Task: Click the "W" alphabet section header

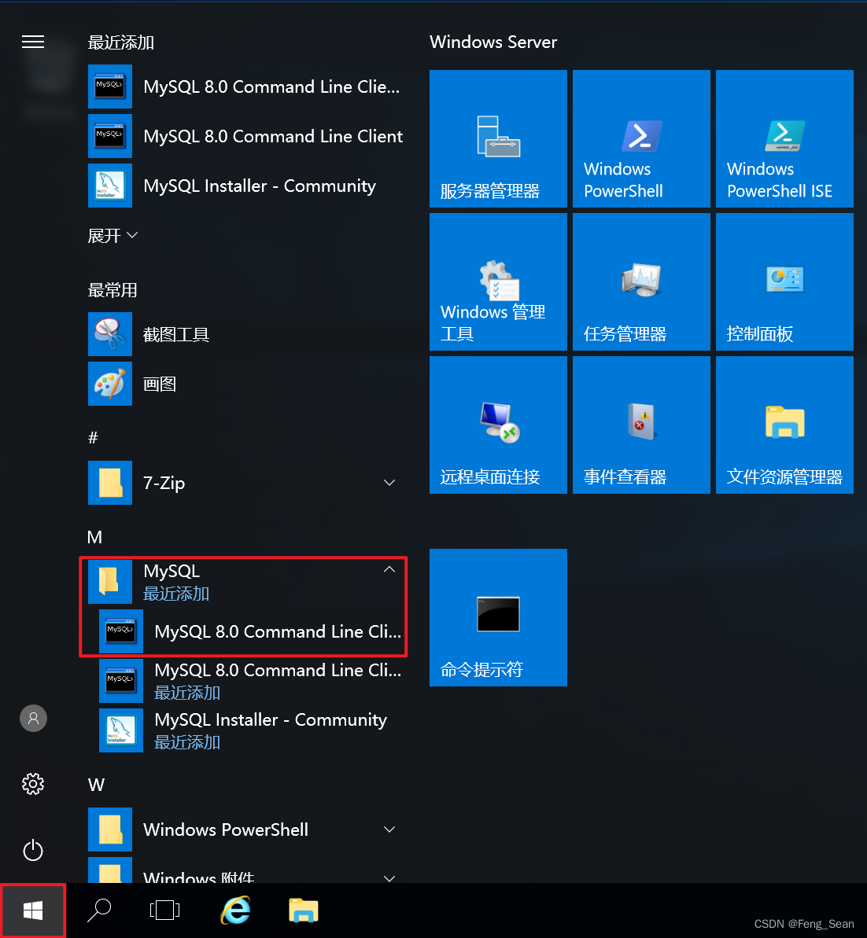Action: pos(97,785)
